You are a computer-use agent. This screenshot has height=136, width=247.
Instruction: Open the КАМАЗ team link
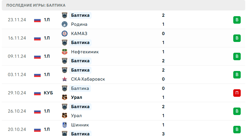pyautogui.click(x=79, y=34)
